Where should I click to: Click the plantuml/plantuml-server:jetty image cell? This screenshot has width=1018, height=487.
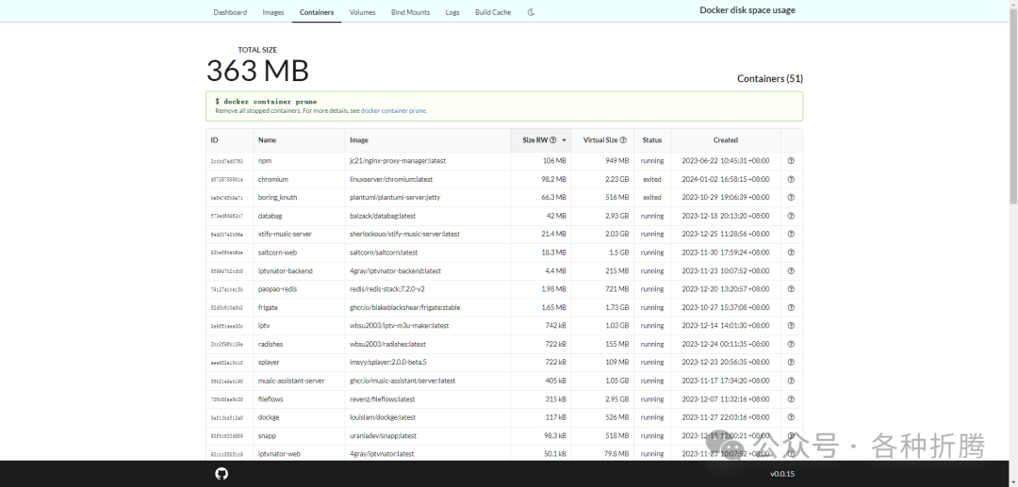click(x=428, y=197)
